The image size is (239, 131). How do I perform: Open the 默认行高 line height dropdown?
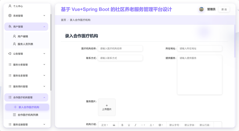tap(205, 125)
